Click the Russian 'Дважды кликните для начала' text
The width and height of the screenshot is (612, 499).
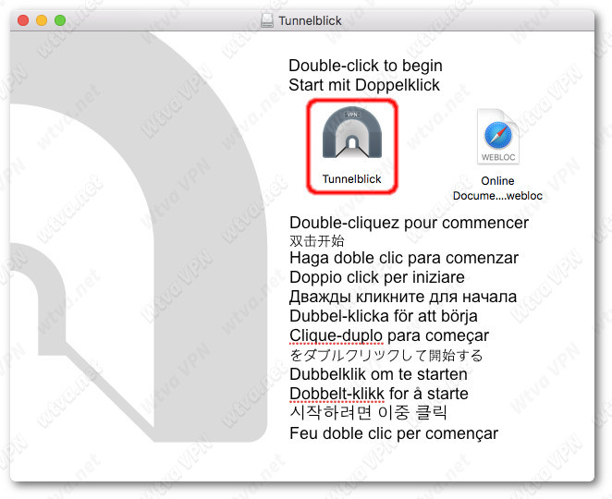pos(403,297)
